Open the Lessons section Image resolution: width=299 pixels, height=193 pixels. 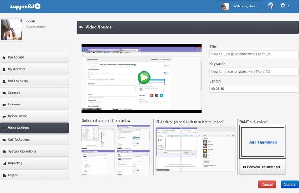[x=34, y=105]
